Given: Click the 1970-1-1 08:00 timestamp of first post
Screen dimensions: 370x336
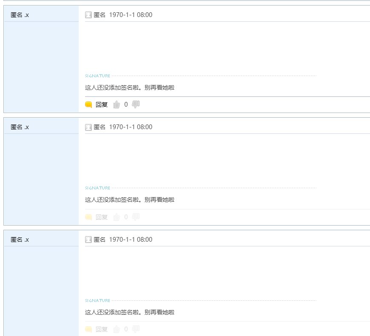Looking at the screenshot, I should [131, 15].
